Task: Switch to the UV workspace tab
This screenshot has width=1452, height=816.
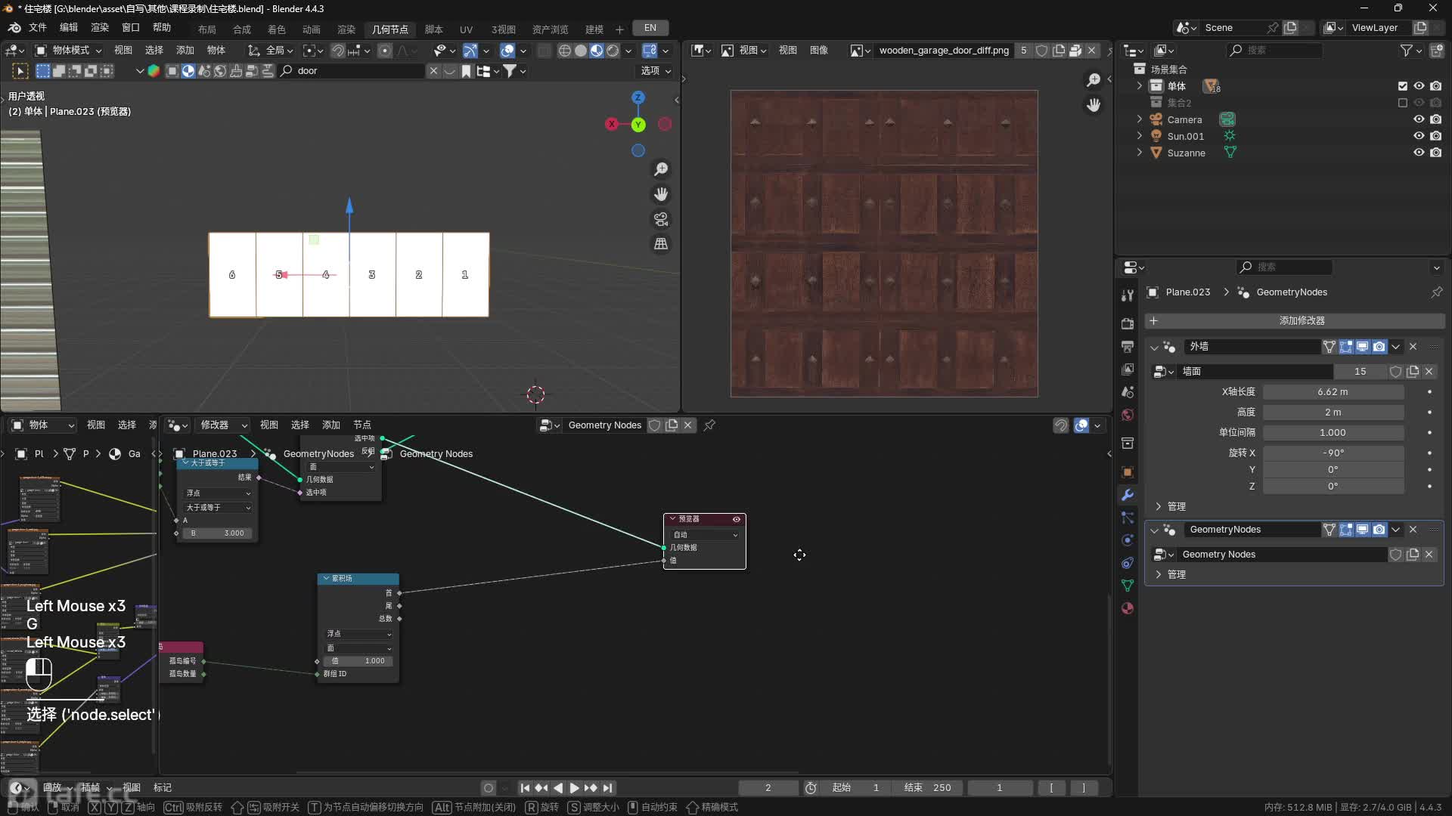Action: [466, 29]
